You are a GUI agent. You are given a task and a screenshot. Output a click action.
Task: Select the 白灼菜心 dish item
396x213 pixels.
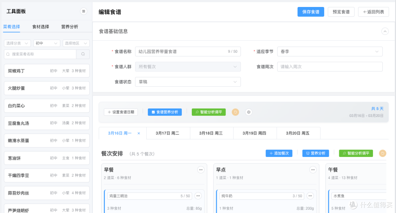click(x=47, y=106)
